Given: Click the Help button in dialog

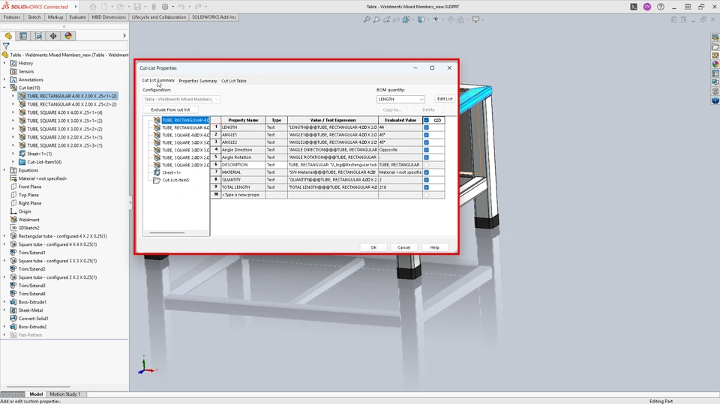Looking at the screenshot, I should pos(434,247).
